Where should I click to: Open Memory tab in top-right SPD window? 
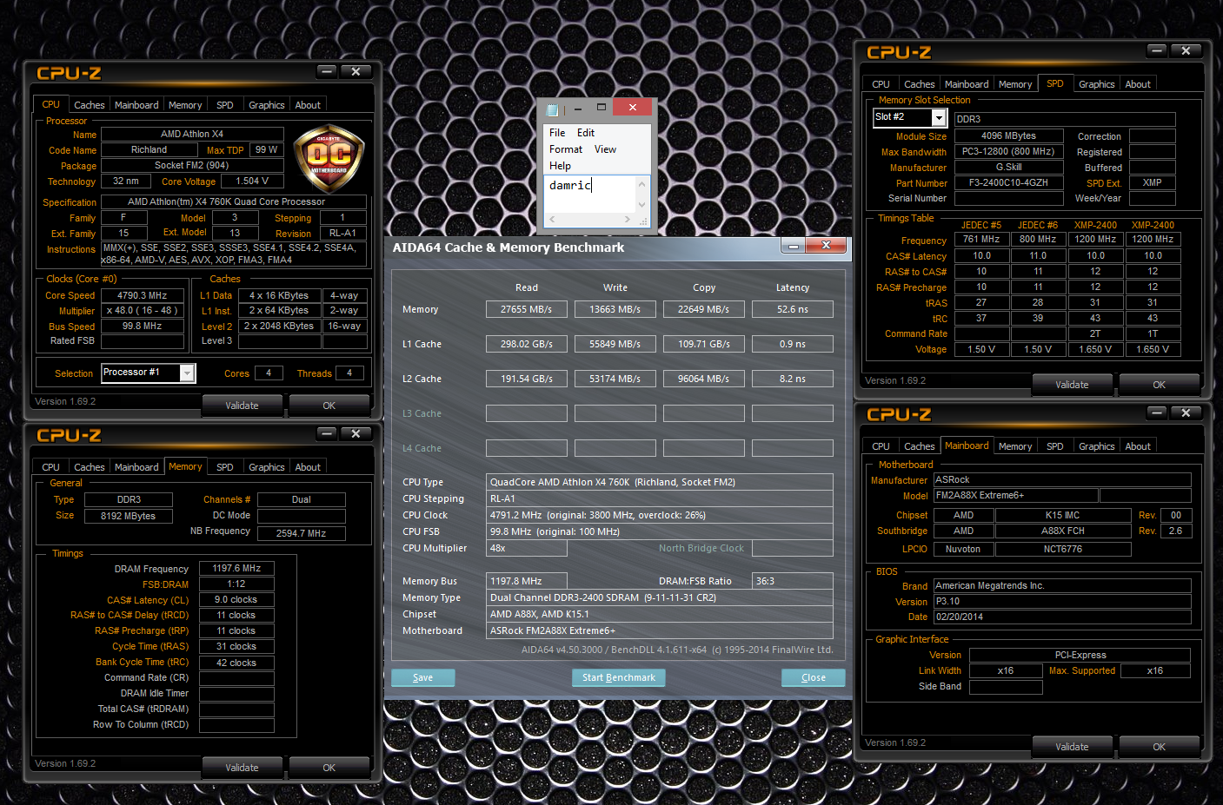point(1015,84)
